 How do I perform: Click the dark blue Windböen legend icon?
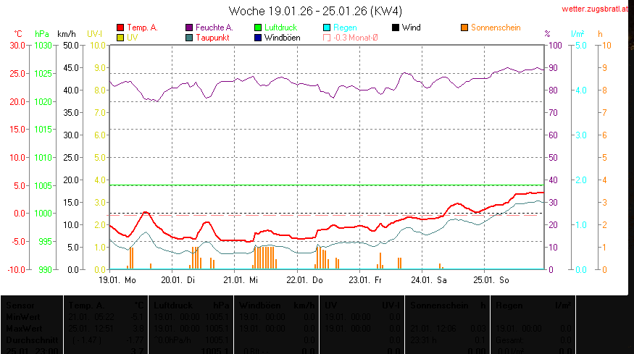[258, 37]
